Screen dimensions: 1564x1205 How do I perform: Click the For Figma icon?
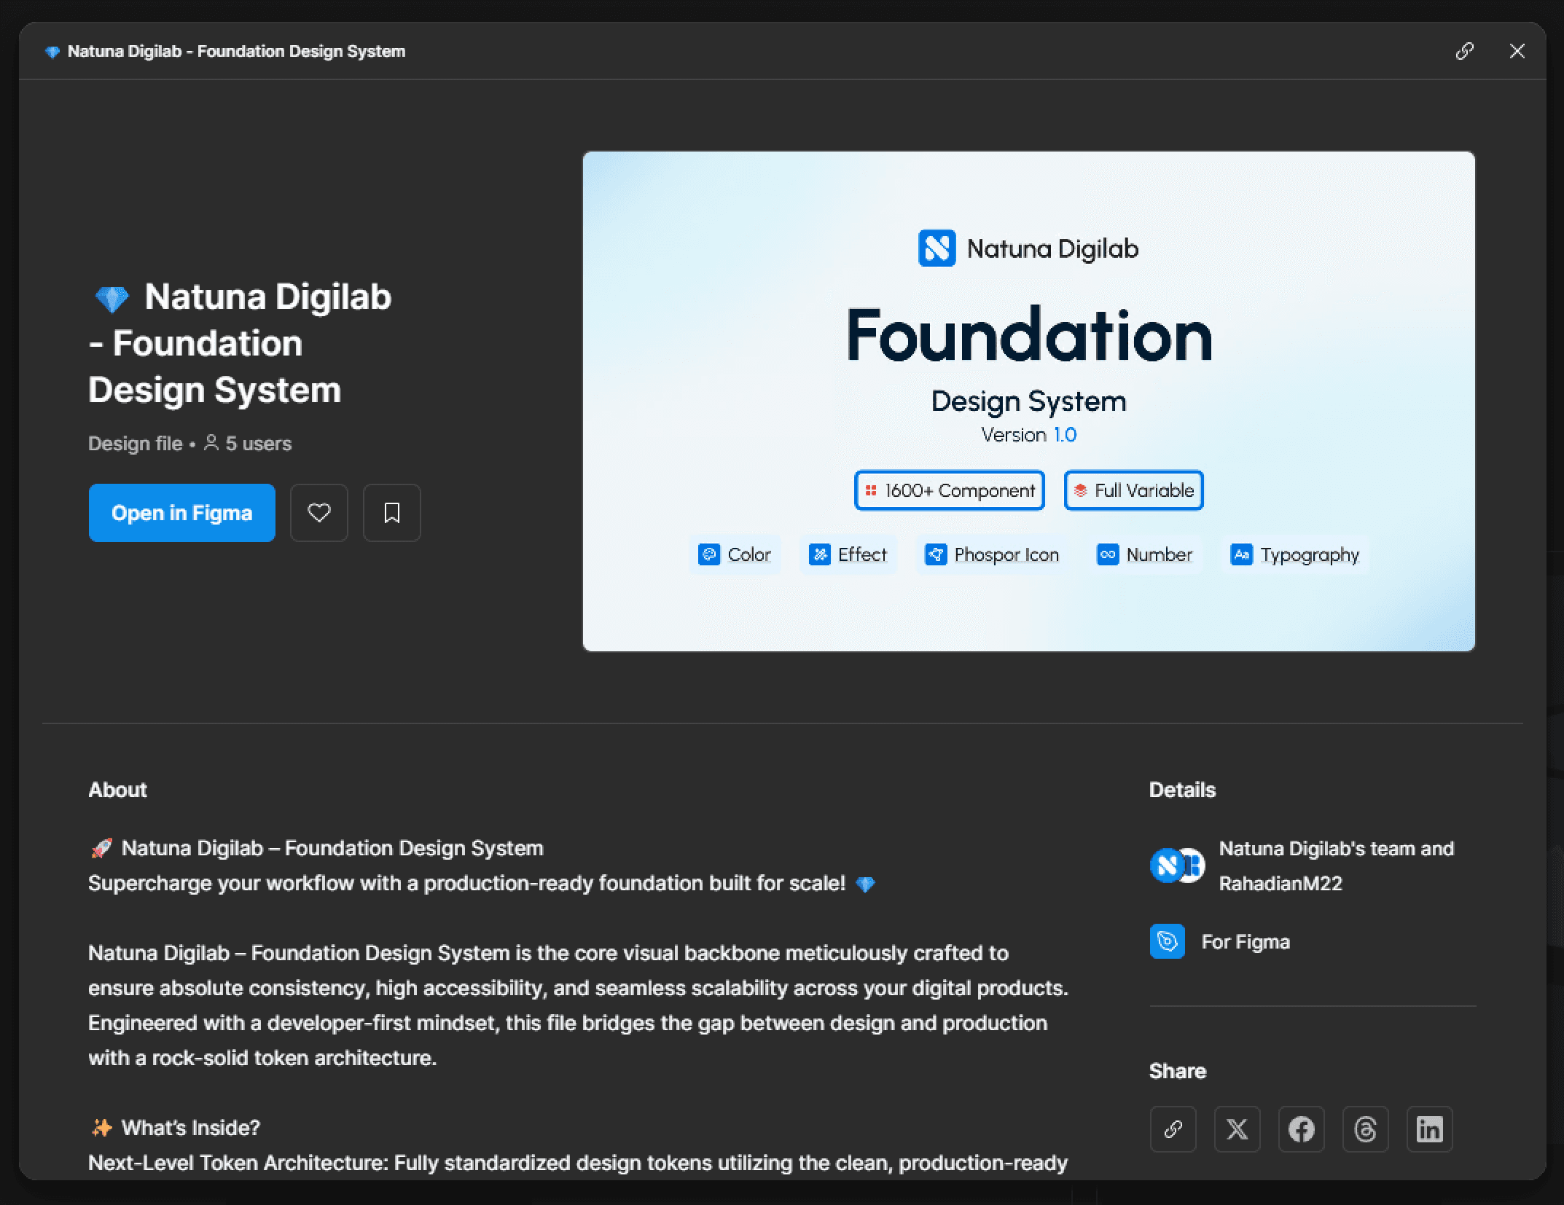(x=1168, y=942)
